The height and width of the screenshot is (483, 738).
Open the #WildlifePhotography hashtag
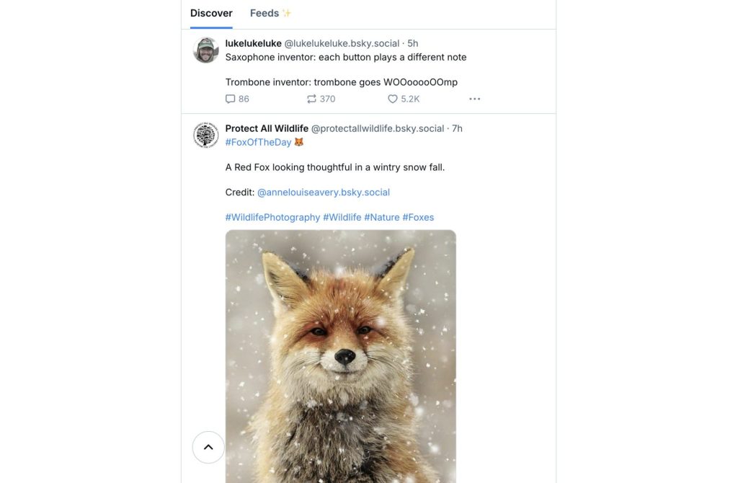tap(272, 217)
